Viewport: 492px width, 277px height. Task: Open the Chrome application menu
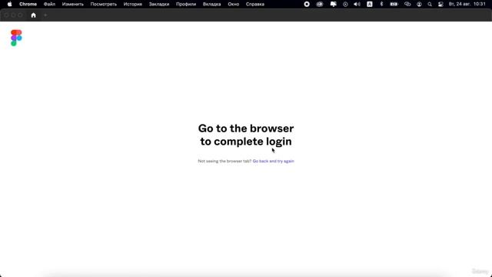pyautogui.click(x=28, y=4)
